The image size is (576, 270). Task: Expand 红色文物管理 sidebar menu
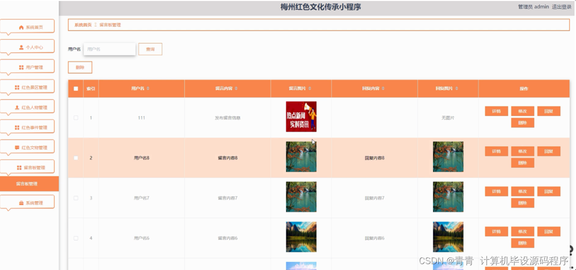pyautogui.click(x=27, y=147)
